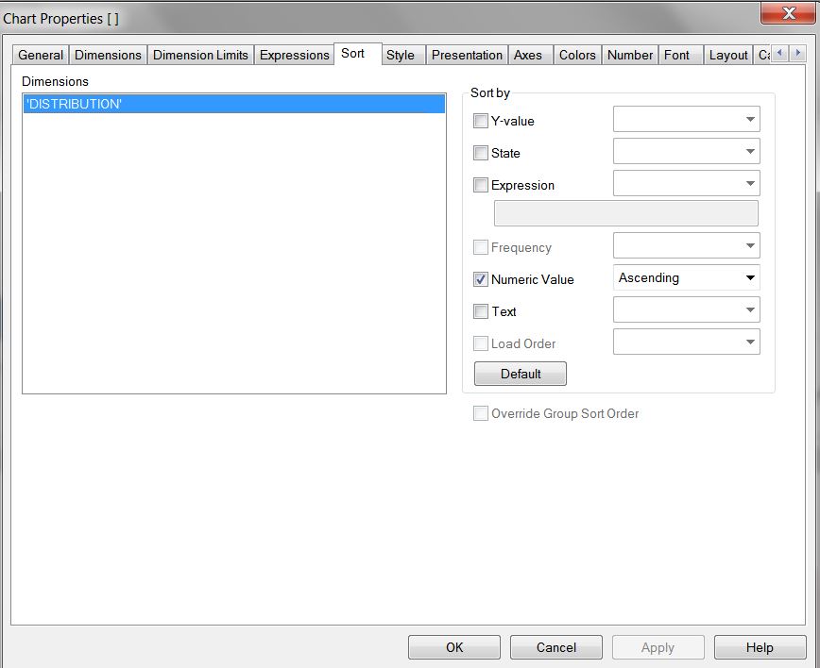Switch to the Colors tab
This screenshot has height=668, width=820.
coord(577,55)
